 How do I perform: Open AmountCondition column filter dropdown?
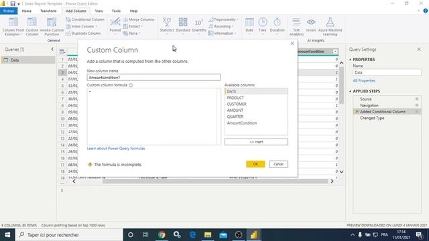(x=335, y=52)
